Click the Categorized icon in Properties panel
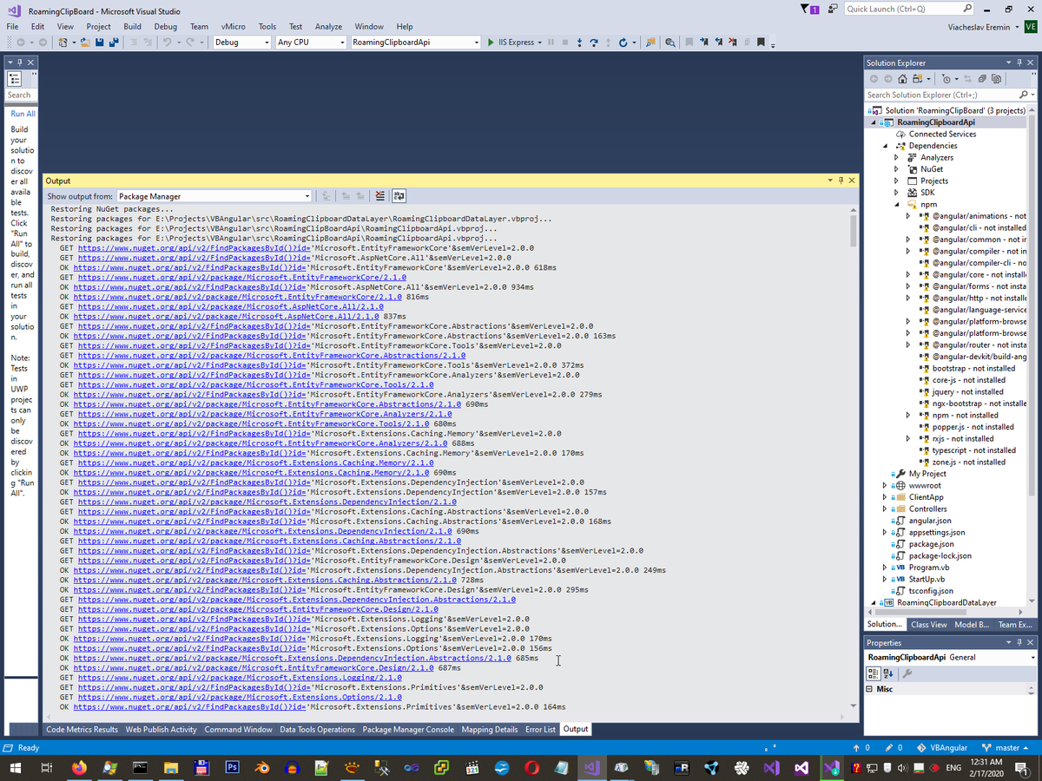The height and width of the screenshot is (781, 1042). click(x=875, y=673)
